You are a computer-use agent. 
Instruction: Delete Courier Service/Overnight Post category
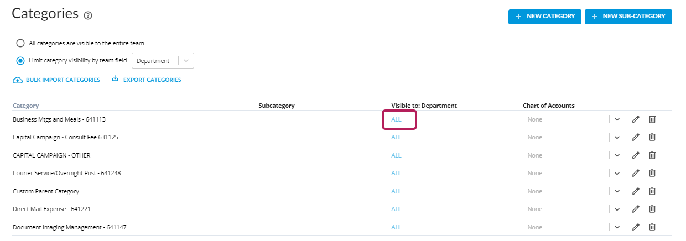pos(652,173)
